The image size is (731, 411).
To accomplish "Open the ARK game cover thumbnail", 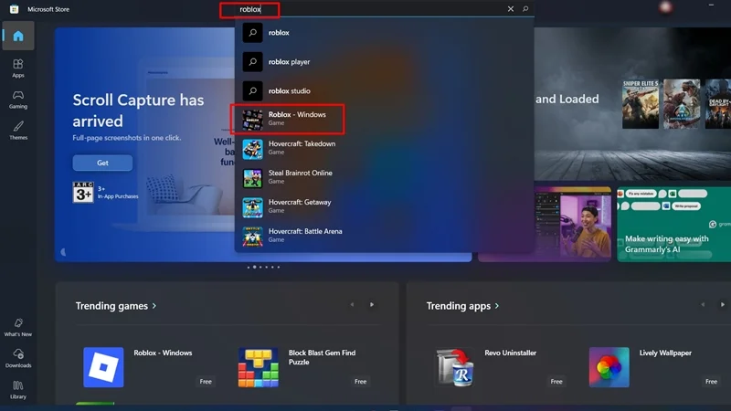I will [x=682, y=104].
